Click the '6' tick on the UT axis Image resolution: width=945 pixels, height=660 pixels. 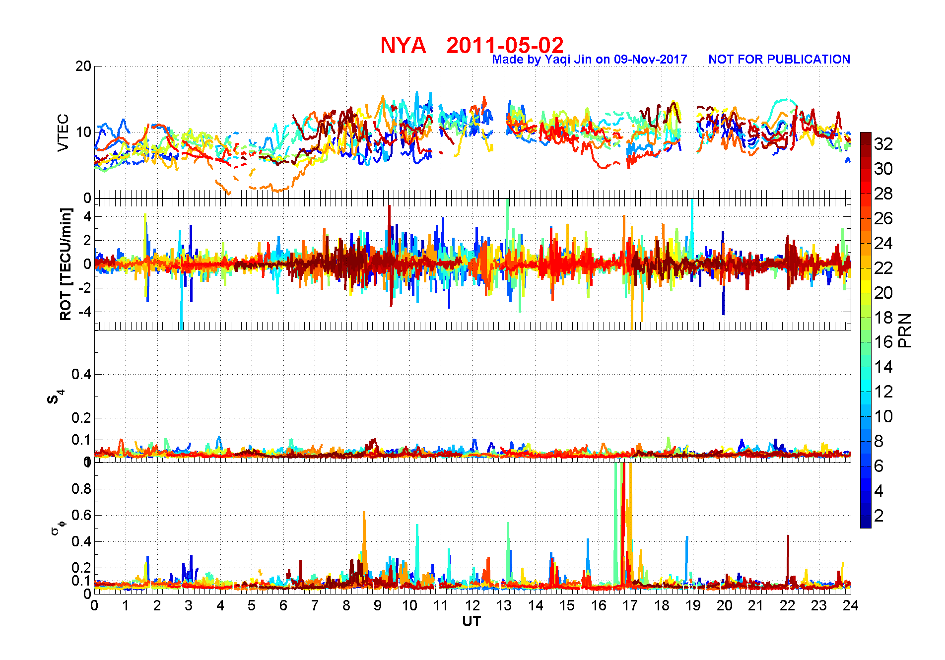[x=283, y=605]
